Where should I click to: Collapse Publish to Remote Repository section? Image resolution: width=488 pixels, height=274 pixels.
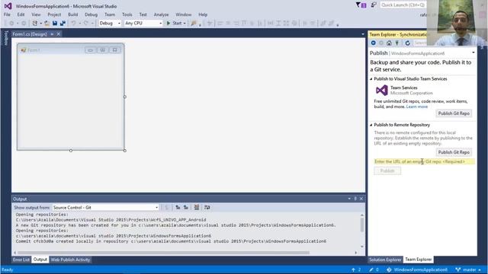coord(371,125)
